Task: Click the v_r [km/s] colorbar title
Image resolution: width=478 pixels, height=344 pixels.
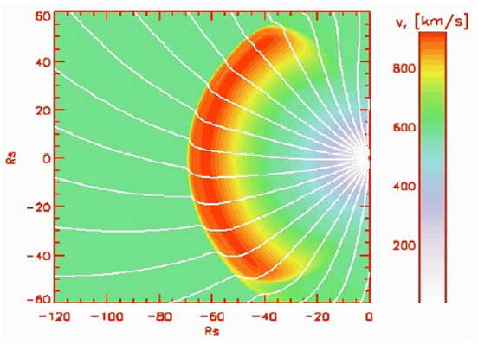Action: click(431, 22)
